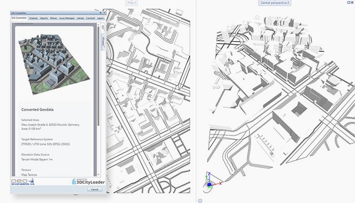Open the Plan 1 viewport label
The image size is (355, 203).
coord(131,3)
